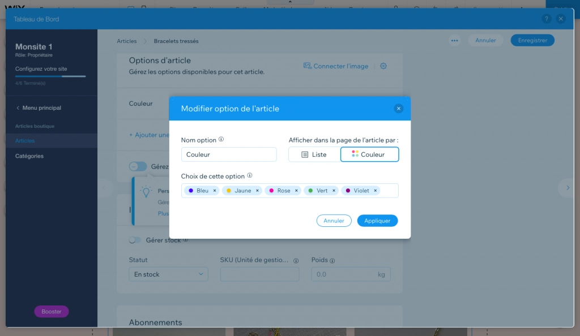Remove the Rose color choice
The width and height of the screenshot is (580, 336).
point(296,191)
